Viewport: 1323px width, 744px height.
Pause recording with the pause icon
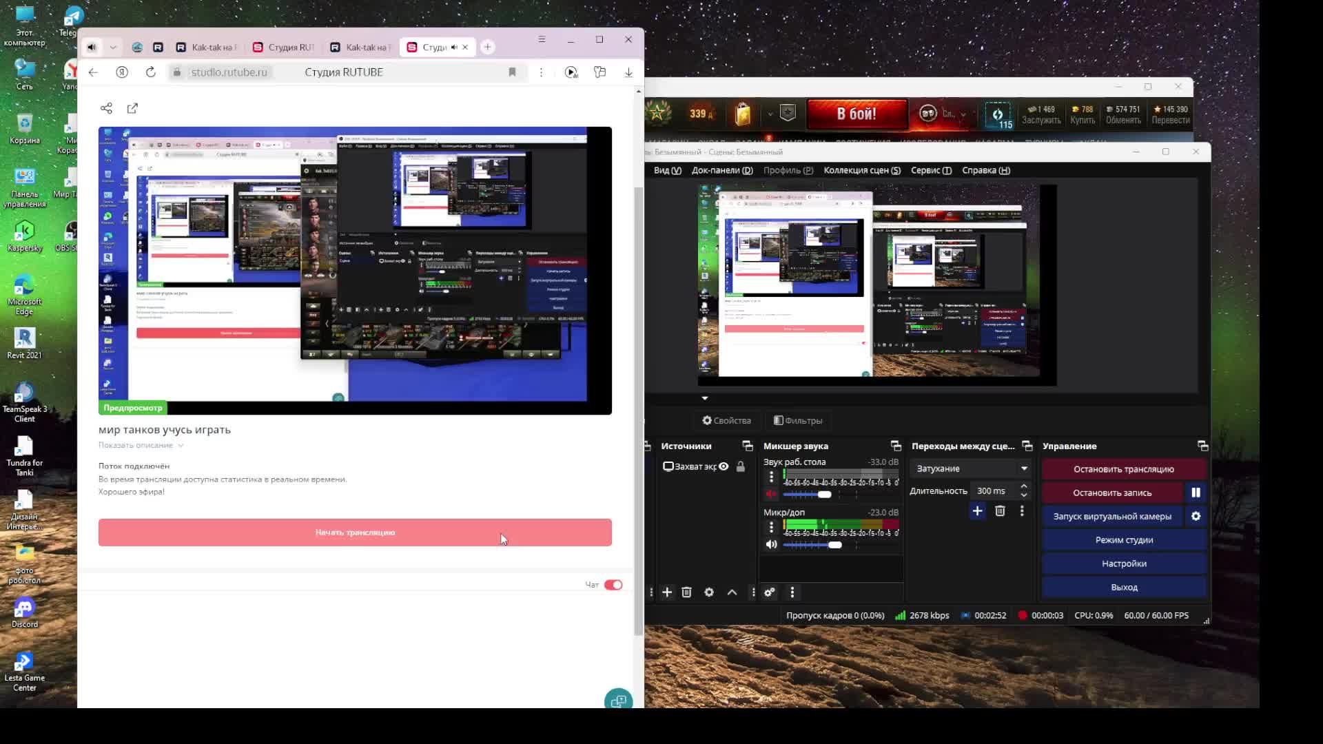[x=1196, y=493]
